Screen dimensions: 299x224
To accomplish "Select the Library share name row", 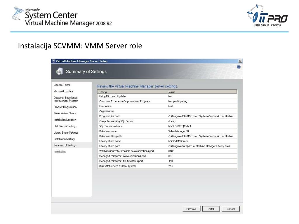I will pos(167,141).
